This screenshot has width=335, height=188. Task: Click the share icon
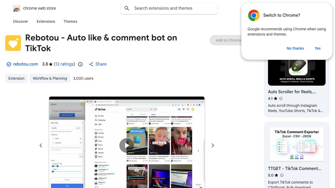(91, 64)
